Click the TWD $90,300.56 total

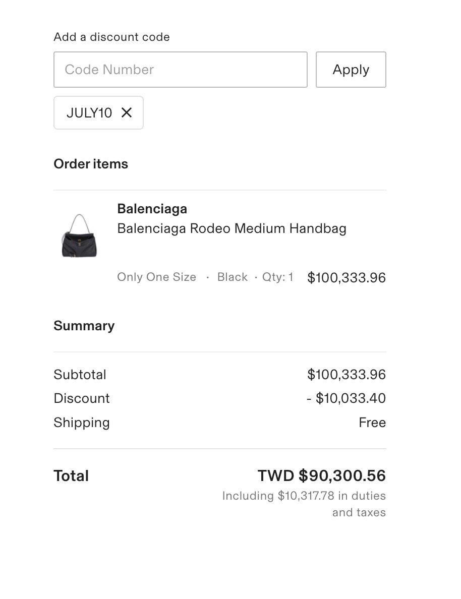pyautogui.click(x=321, y=475)
